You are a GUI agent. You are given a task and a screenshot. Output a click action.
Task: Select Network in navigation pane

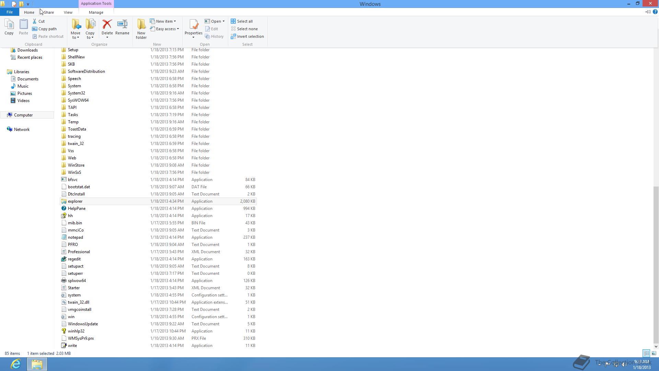pos(22,130)
